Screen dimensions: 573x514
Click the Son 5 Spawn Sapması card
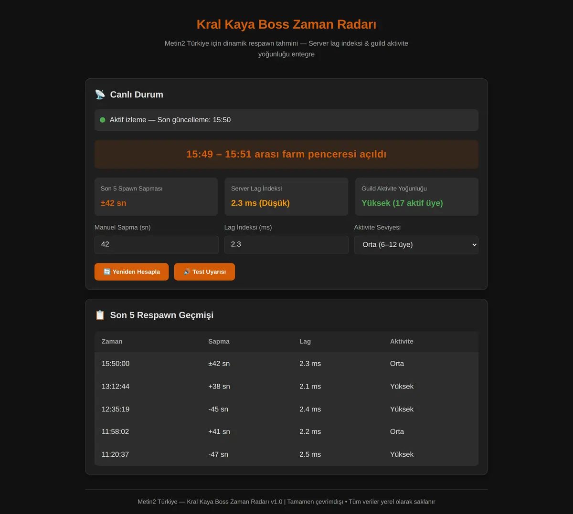point(156,197)
